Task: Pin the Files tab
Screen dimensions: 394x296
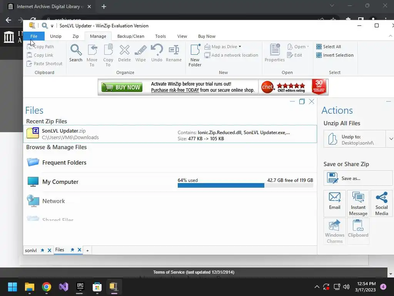Action: pos(72,250)
